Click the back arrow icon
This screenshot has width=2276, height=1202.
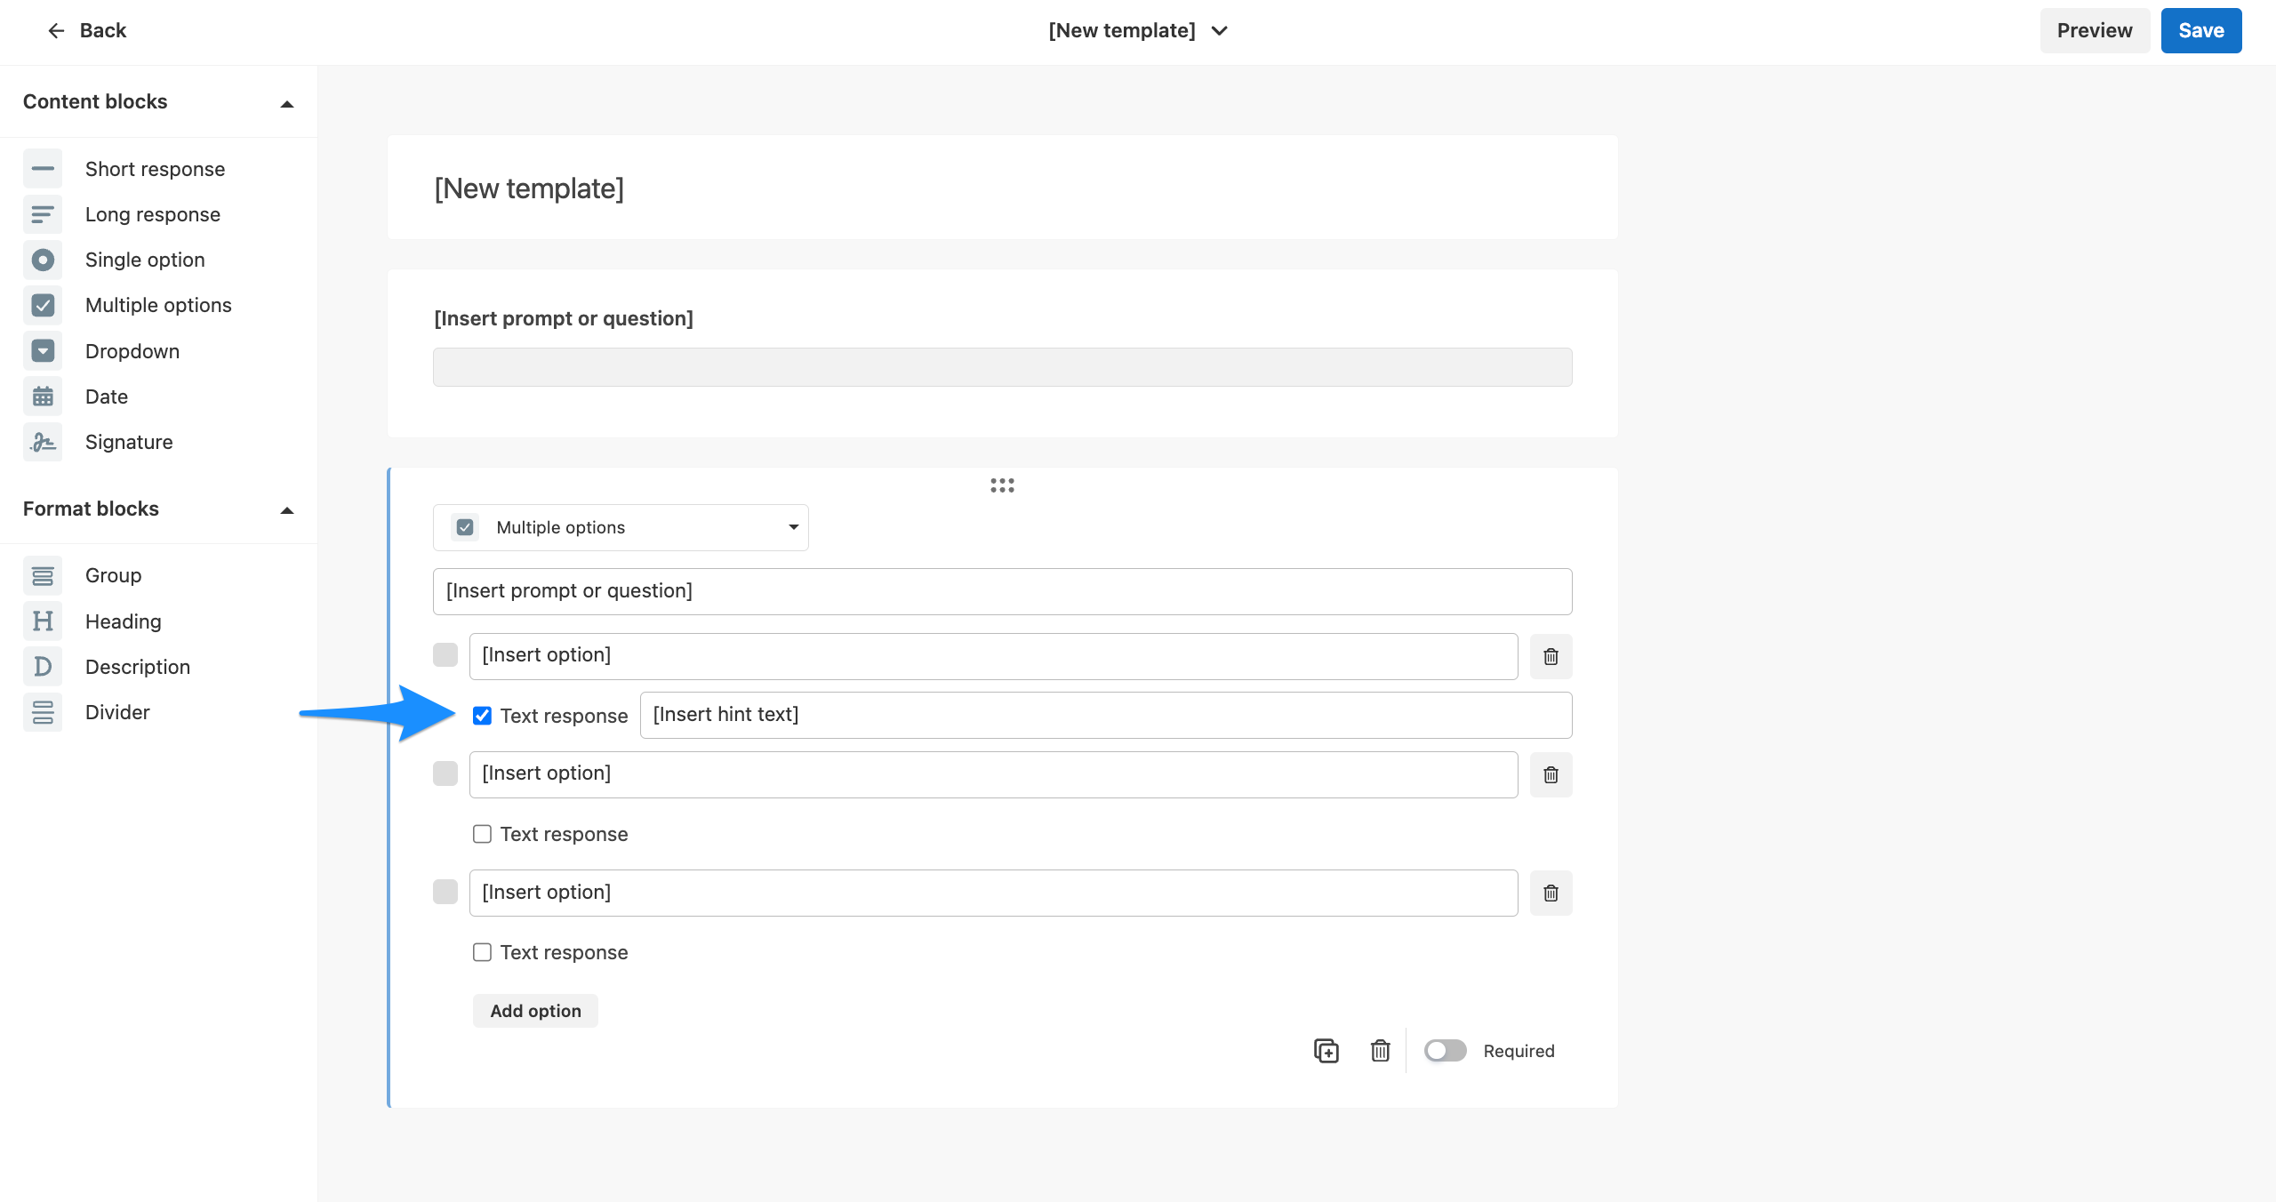point(56,30)
